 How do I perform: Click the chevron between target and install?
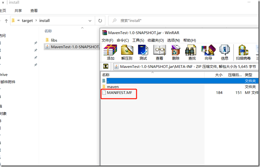pyautogui.click(x=36, y=21)
